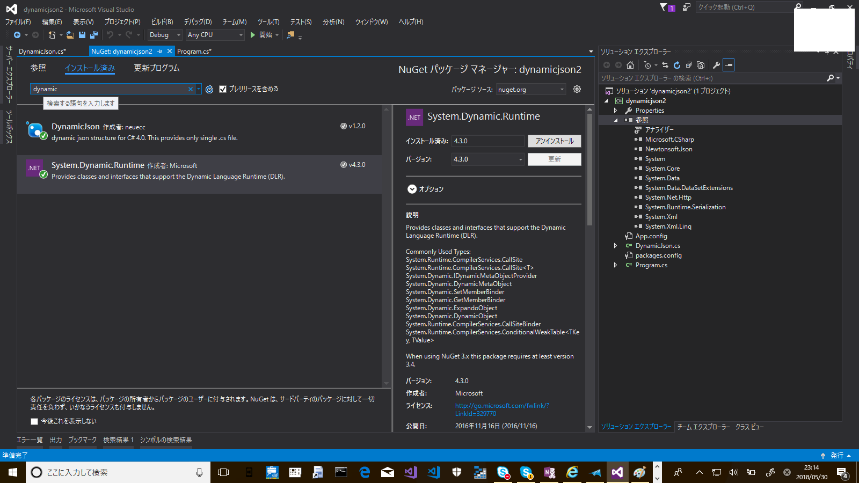The height and width of the screenshot is (483, 859).
Task: Click the green Start debugging arrow
Action: pyautogui.click(x=252, y=35)
